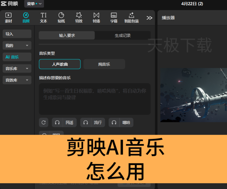Viewport: 227px width, 189px height.
Task: Open the 菜单 menu dropdown
Action: [x=34, y=4]
